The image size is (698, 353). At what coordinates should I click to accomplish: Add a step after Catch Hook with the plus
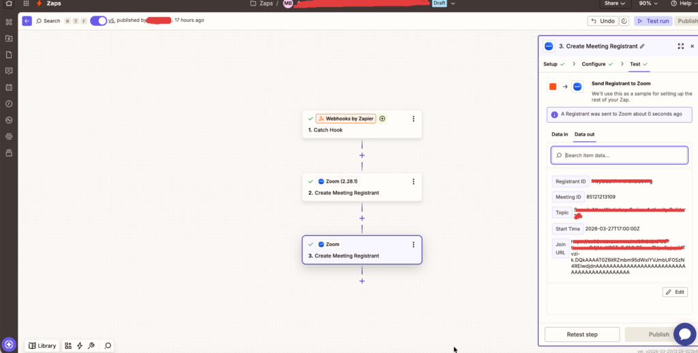362,155
